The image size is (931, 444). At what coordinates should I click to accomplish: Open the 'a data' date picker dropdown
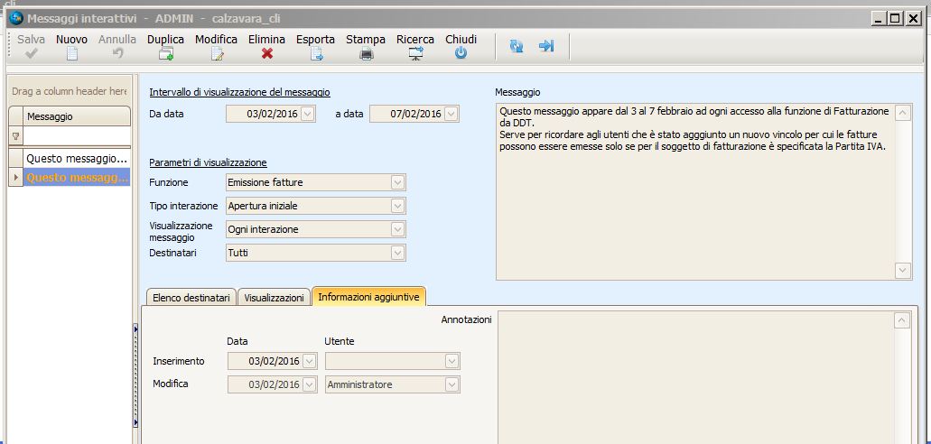coord(451,114)
